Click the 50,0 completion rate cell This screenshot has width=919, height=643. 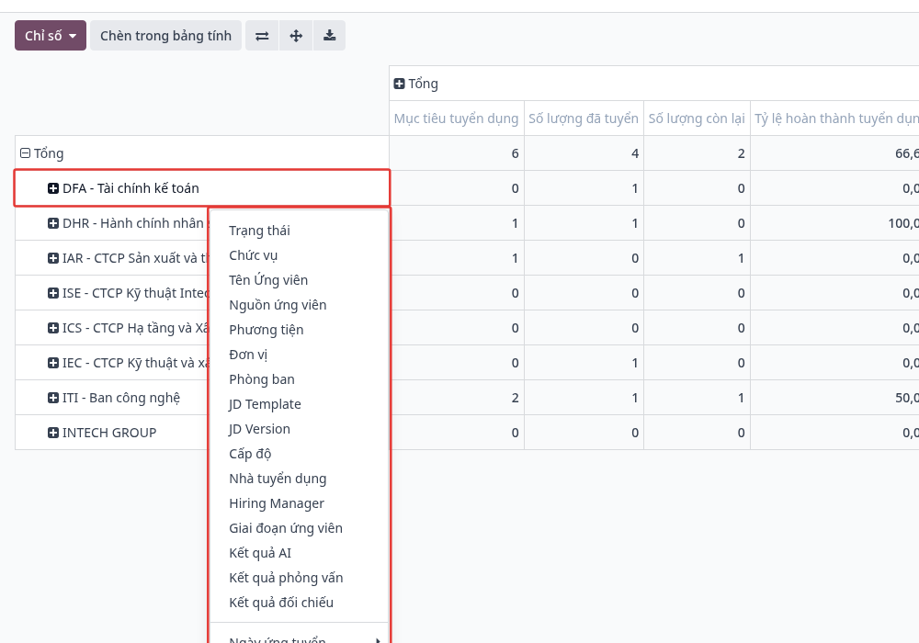tap(834, 398)
